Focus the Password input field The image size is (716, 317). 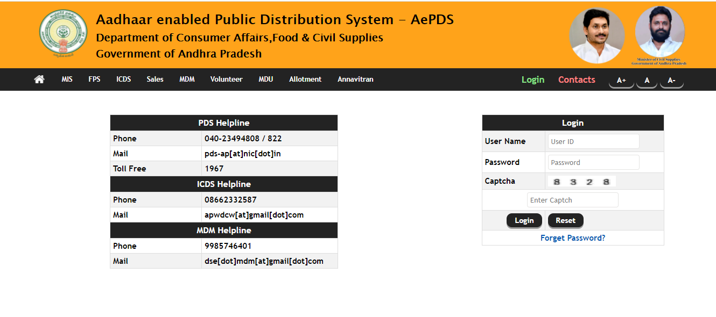(x=593, y=162)
